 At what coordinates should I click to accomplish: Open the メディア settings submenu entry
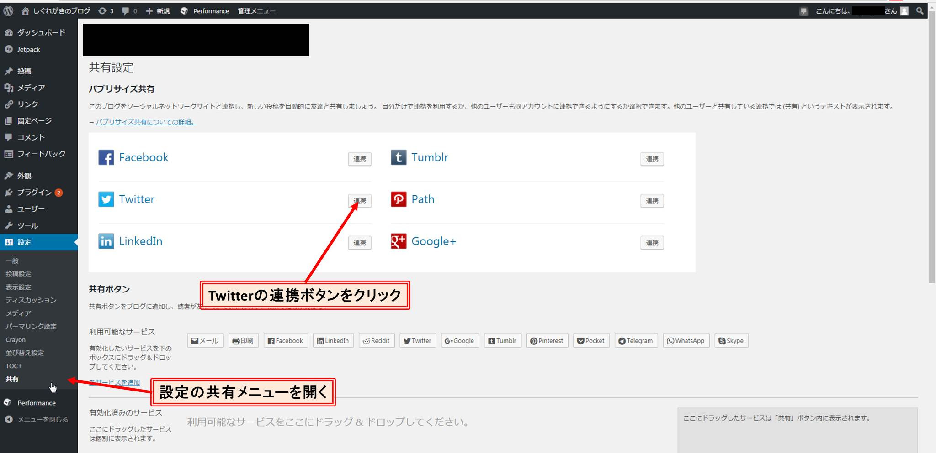[x=19, y=313]
